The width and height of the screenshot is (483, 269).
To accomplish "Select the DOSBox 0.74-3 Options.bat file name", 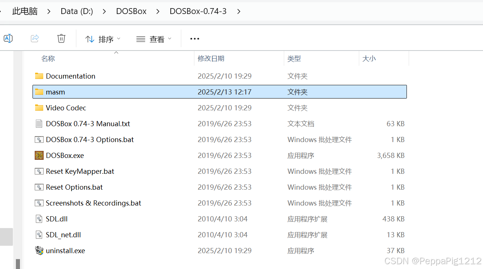I will tap(90, 139).
